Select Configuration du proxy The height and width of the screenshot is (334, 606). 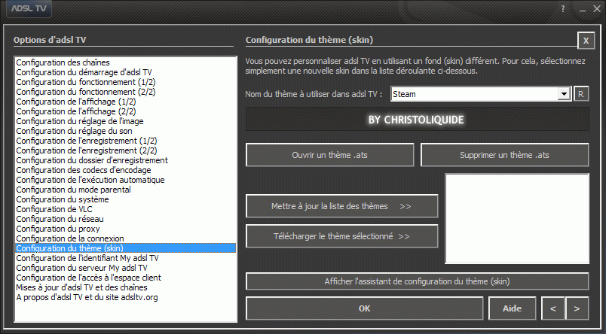125,229
